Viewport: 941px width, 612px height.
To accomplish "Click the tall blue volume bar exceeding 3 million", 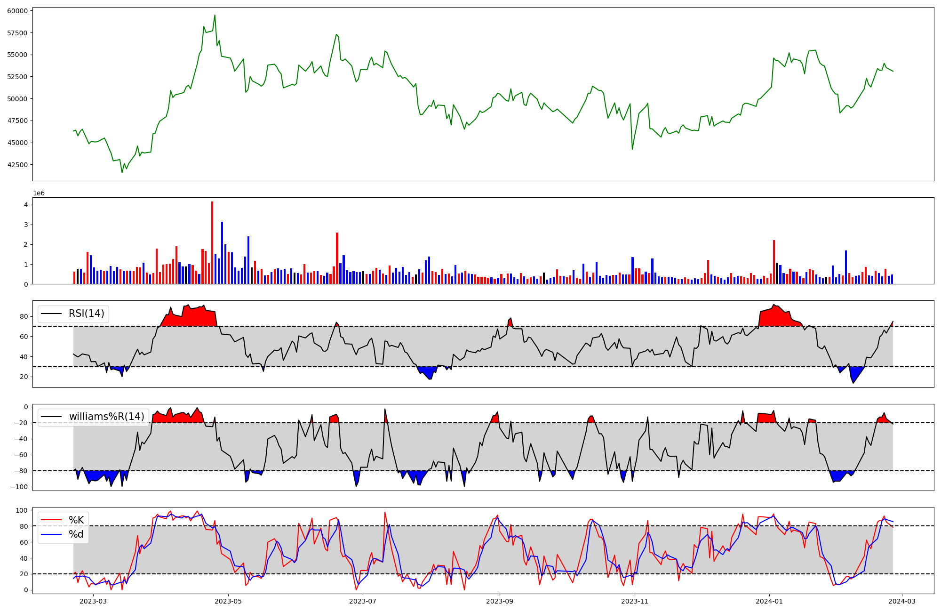I will [222, 253].
